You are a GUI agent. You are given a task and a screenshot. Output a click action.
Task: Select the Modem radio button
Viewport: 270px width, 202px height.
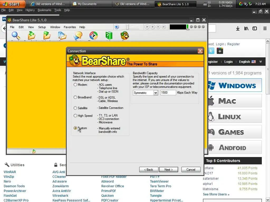(x=75, y=85)
